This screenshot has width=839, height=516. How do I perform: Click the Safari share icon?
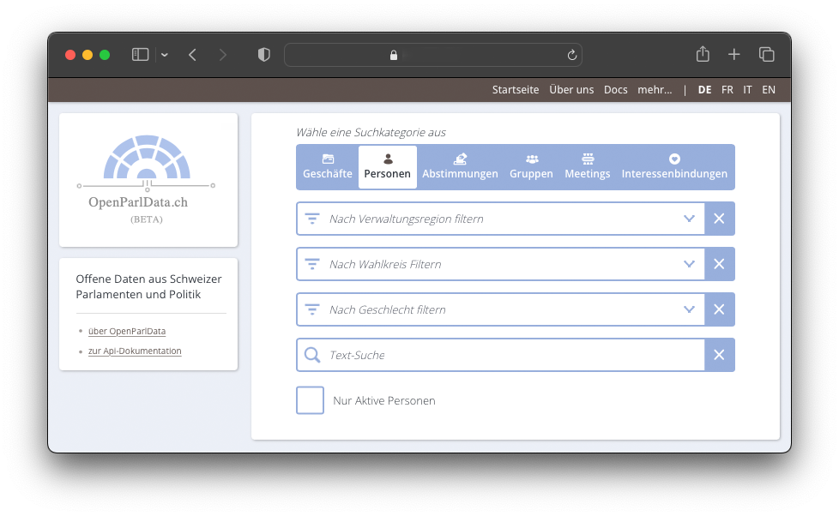(x=703, y=55)
